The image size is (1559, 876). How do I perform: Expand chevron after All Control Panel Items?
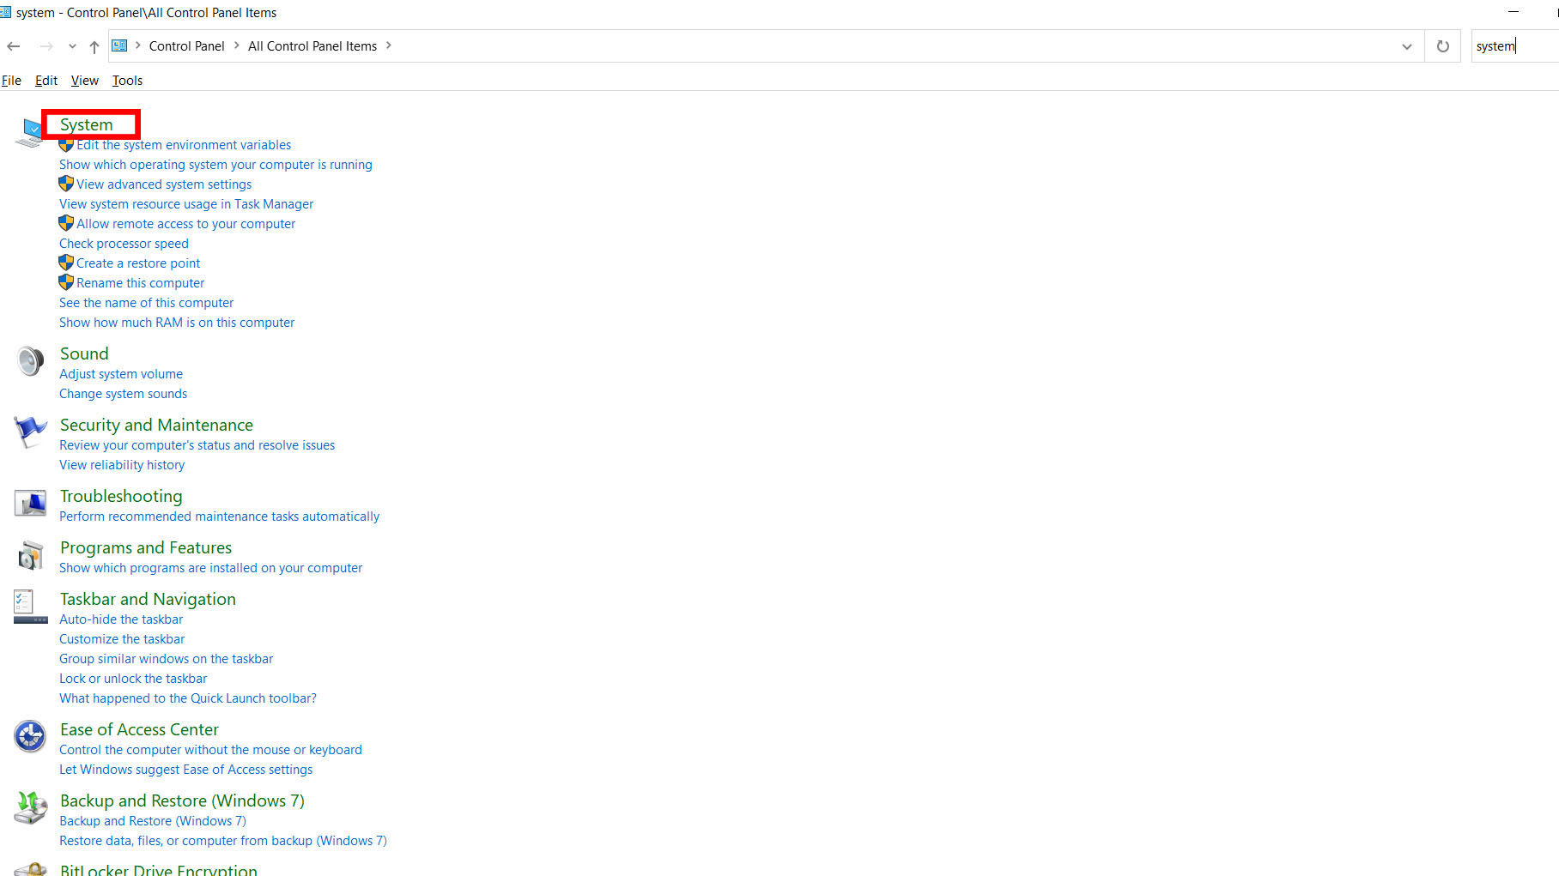pos(388,45)
